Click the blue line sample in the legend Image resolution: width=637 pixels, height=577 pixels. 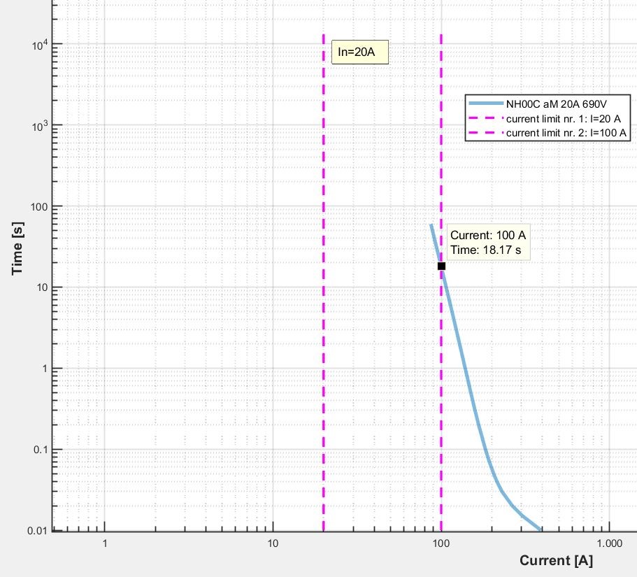486,104
